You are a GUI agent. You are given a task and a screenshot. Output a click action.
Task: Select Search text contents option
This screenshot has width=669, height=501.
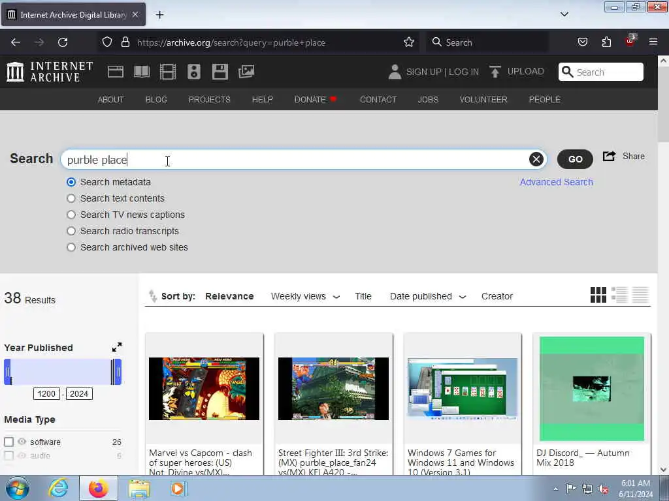pos(71,198)
